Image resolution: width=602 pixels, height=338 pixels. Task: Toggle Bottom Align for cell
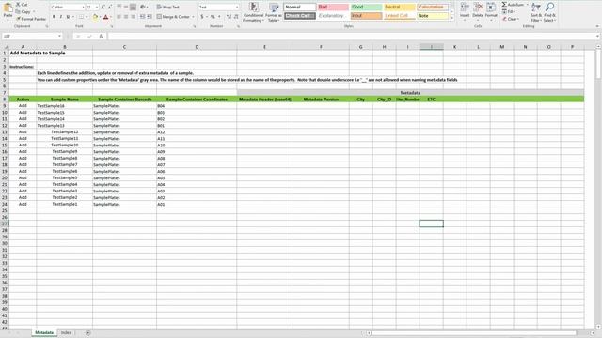pyautogui.click(x=133, y=8)
